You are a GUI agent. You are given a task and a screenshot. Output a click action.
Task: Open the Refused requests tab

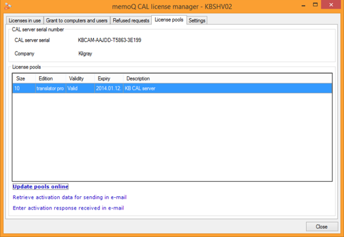pos(131,20)
